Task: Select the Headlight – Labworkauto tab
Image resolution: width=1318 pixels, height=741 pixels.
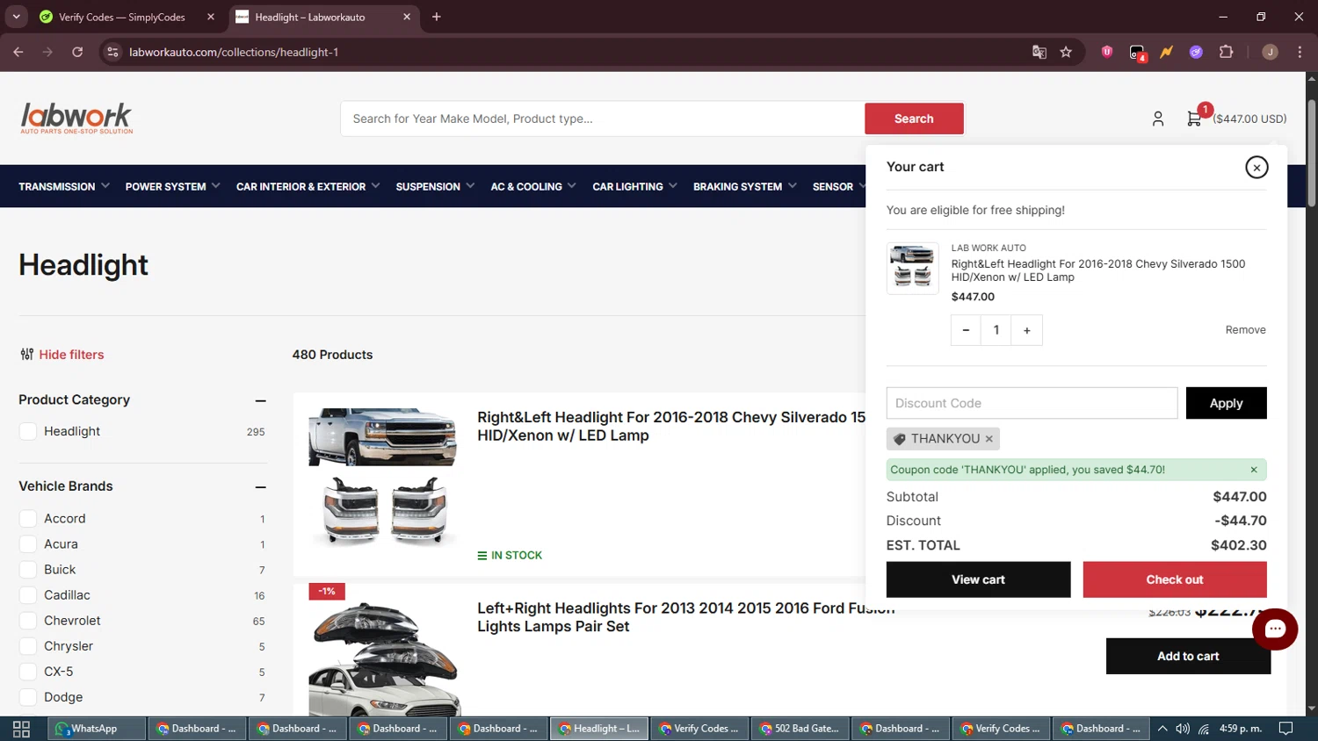Action: 322,17
